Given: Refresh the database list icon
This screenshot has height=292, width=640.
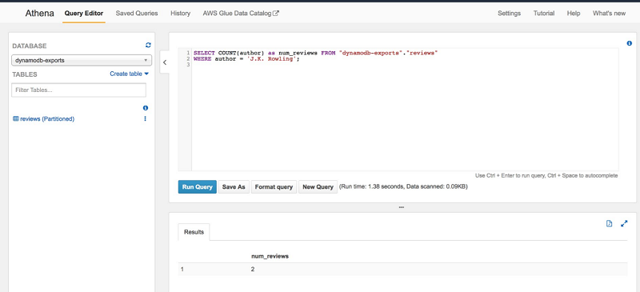Looking at the screenshot, I should pos(148,46).
